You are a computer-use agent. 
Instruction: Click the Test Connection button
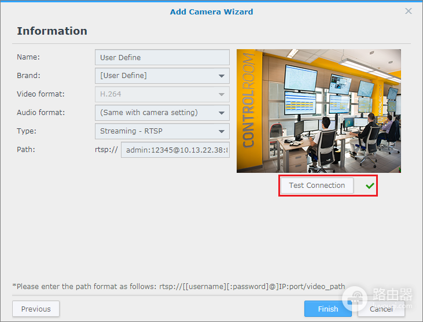point(317,186)
